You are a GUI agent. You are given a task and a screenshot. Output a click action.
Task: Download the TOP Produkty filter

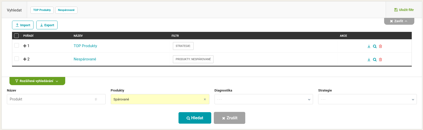(x=369, y=46)
